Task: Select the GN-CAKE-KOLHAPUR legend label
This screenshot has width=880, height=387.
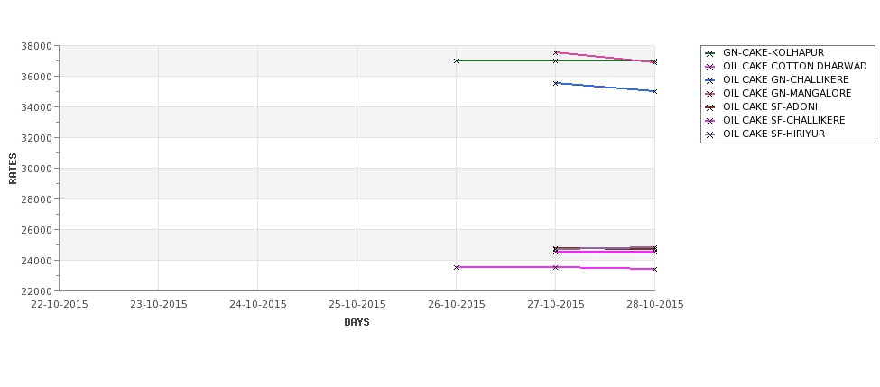Action: coord(773,52)
